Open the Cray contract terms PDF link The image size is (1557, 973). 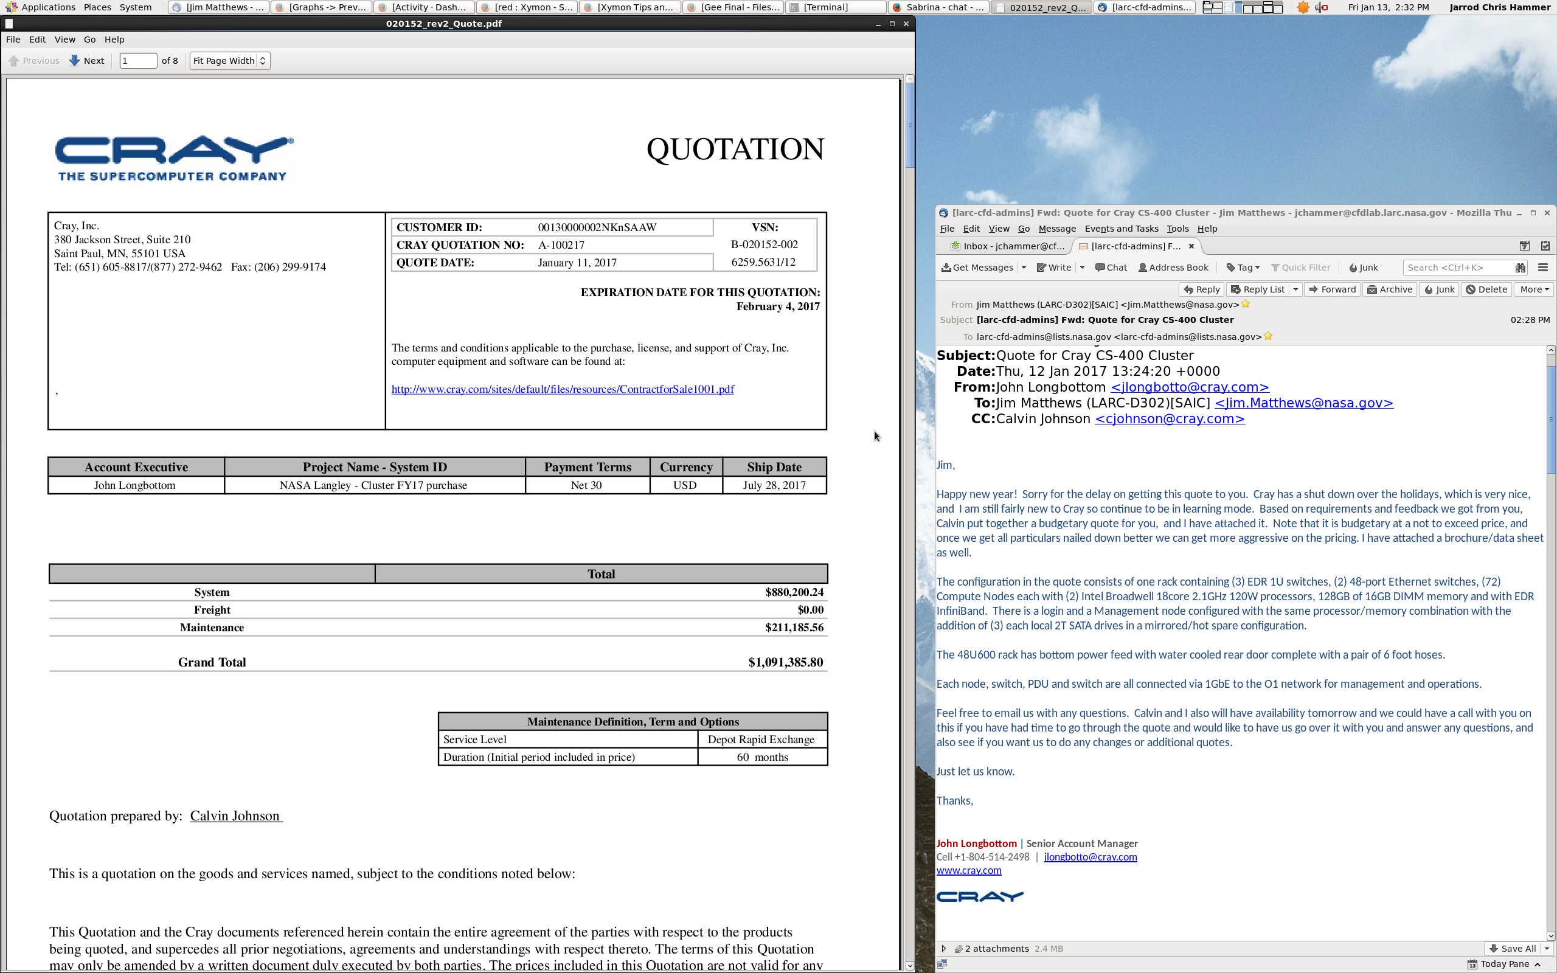(x=563, y=389)
